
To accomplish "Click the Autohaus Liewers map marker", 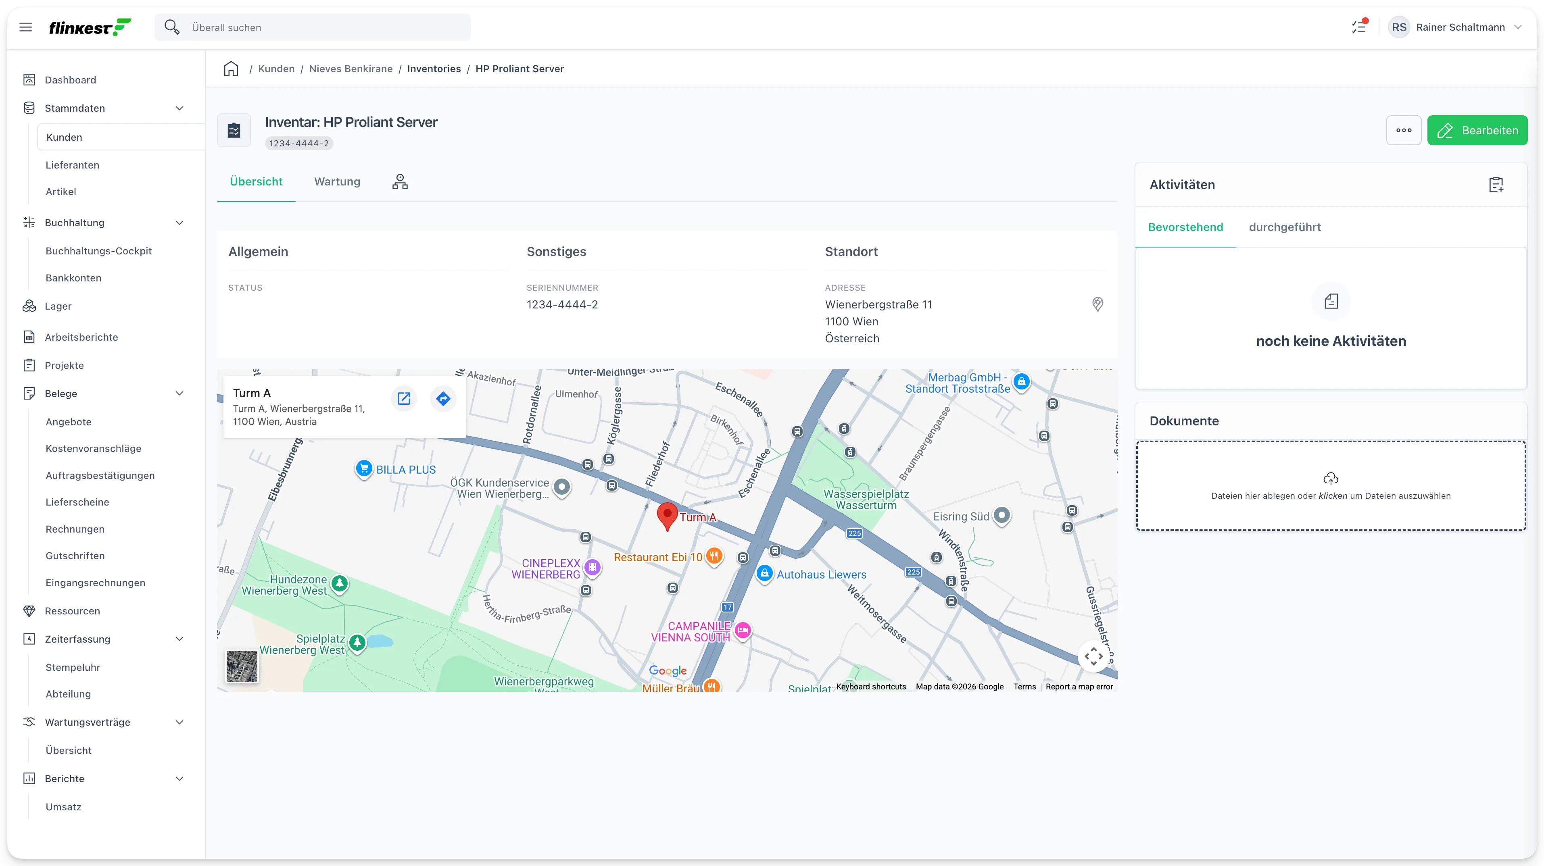I will click(x=764, y=574).
